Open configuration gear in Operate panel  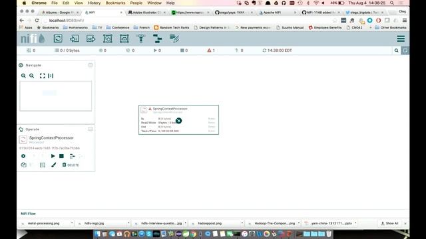[23, 156]
